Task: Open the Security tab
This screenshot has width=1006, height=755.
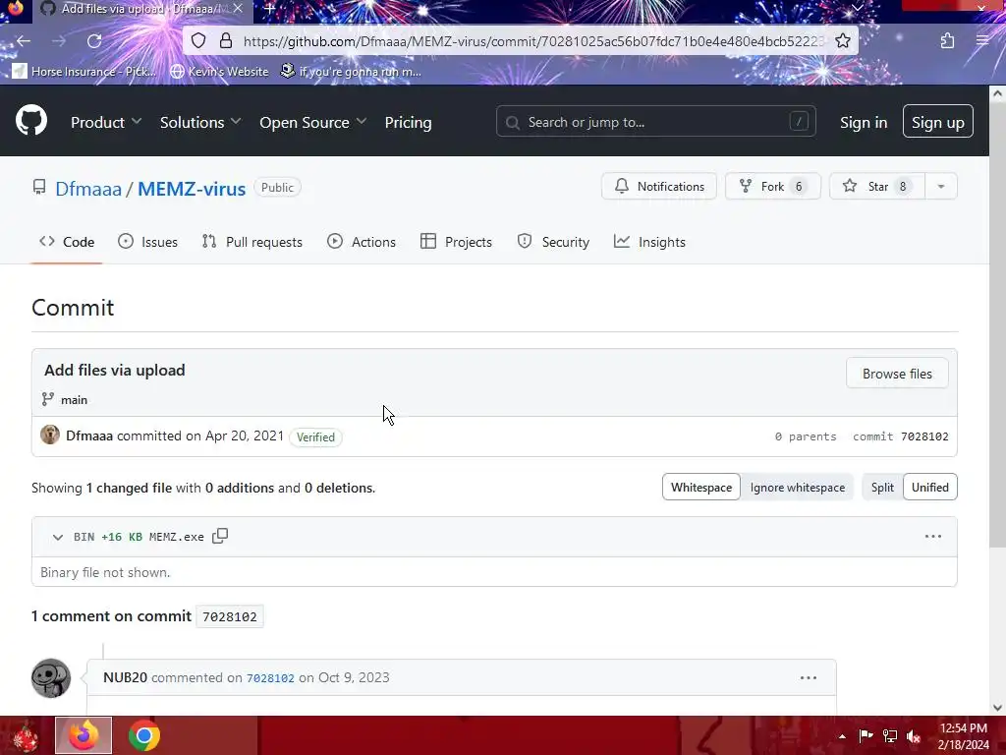Action: point(553,242)
